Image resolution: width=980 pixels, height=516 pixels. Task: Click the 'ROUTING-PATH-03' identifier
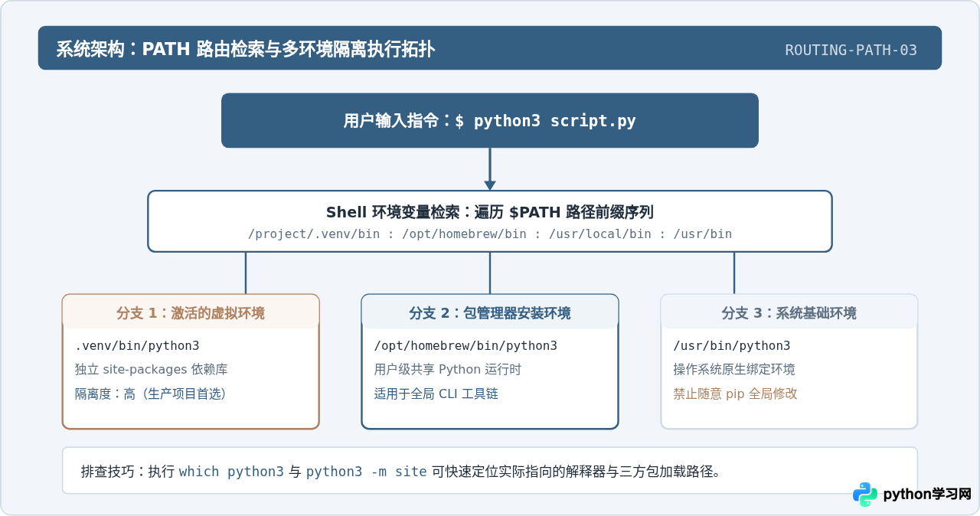pos(851,51)
